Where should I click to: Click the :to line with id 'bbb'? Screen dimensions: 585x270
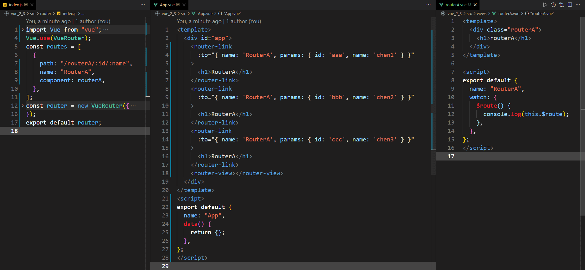click(306, 97)
